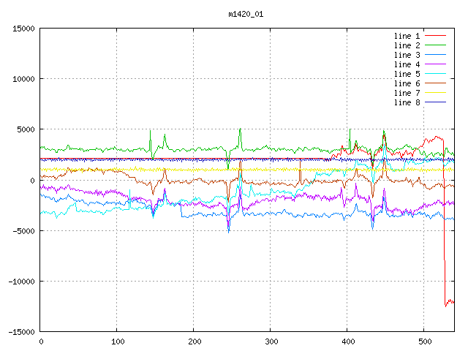Click the red sample for line 1

coord(436,36)
